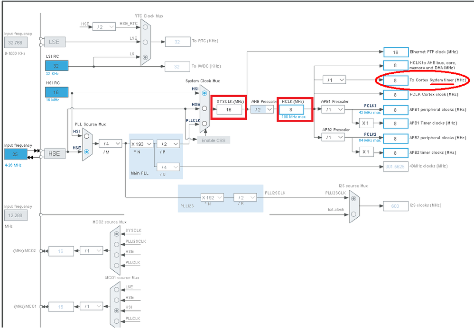Expand the Main PLL X 193 multiplier dropdown
The image size is (474, 328).
click(141, 144)
